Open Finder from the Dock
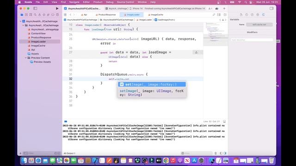The width and height of the screenshot is (296, 166). coord(24,160)
